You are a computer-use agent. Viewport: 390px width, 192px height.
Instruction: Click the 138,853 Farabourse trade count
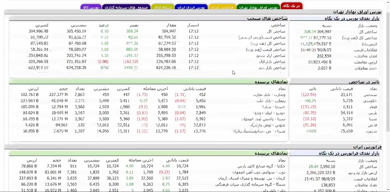pos(328,185)
